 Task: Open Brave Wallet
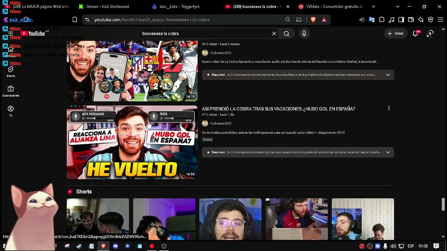point(411,20)
